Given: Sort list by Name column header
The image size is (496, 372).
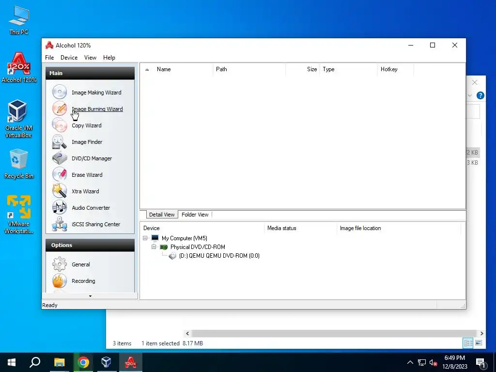Looking at the screenshot, I should tap(184, 69).
